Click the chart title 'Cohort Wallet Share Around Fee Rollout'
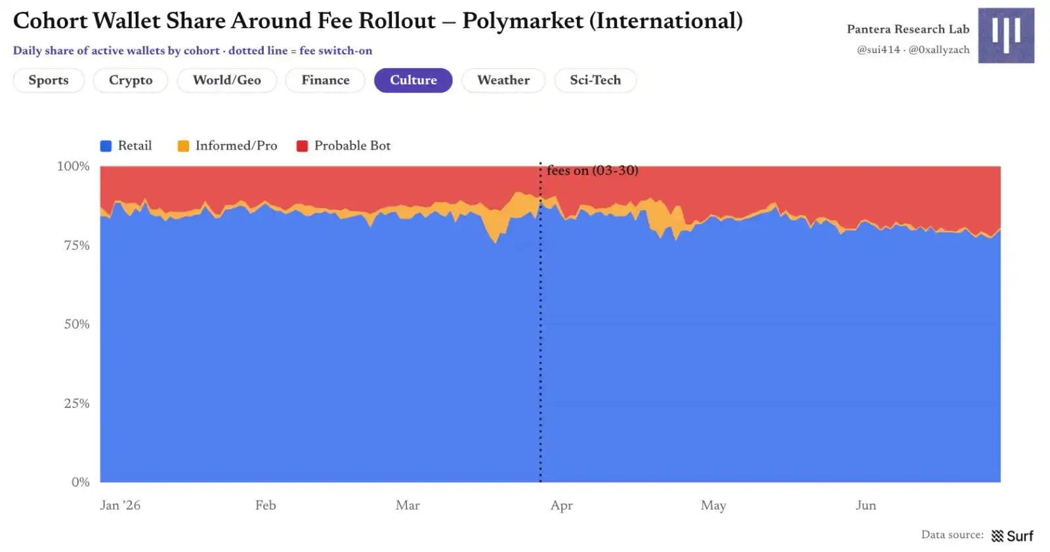 224,21
